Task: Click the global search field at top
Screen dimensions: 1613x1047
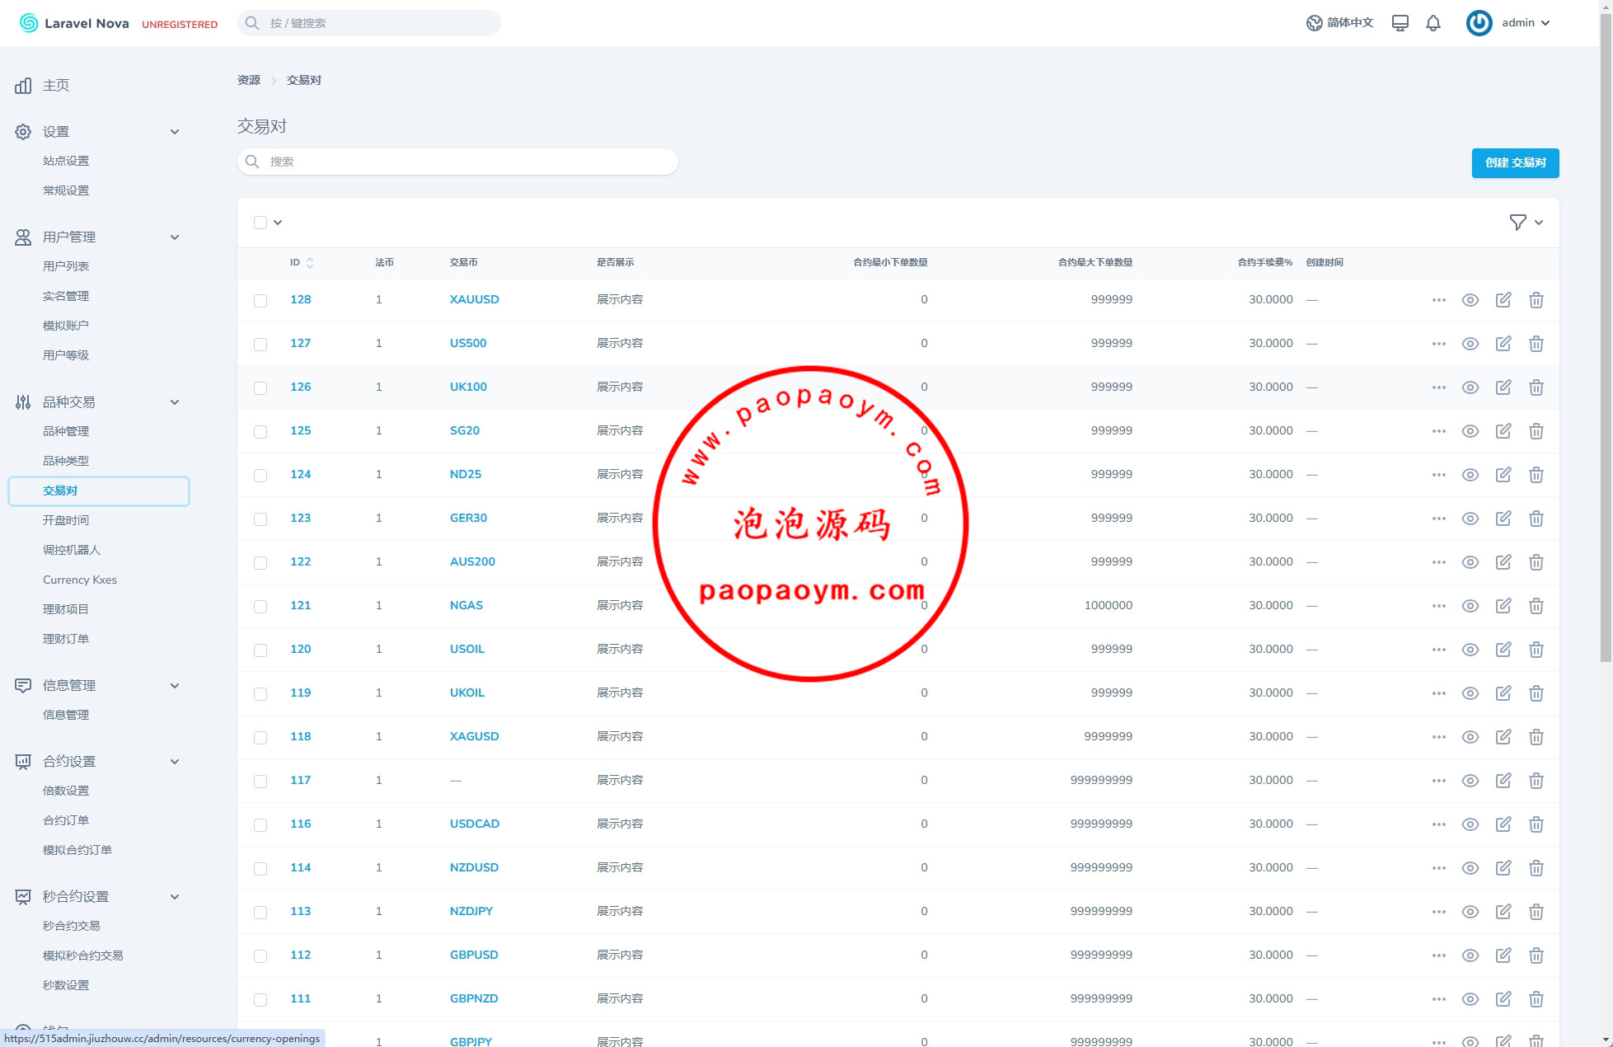Action: point(369,23)
